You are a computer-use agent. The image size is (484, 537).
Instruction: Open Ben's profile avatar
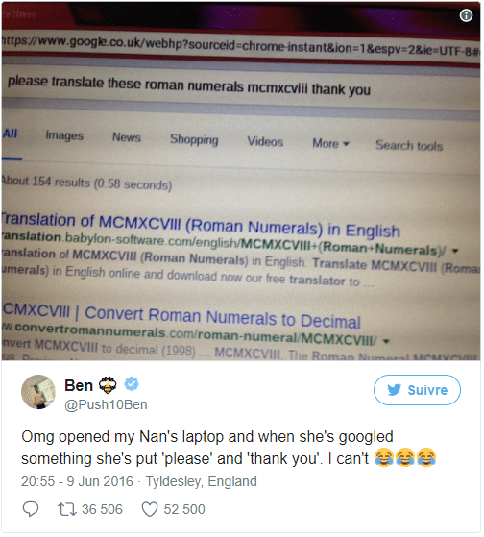[38, 392]
